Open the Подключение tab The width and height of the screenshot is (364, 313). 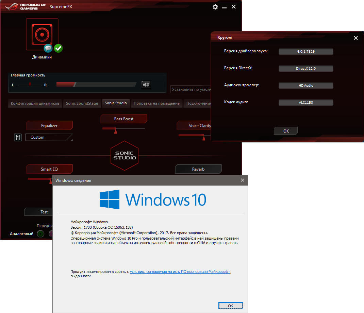pyautogui.click(x=197, y=103)
